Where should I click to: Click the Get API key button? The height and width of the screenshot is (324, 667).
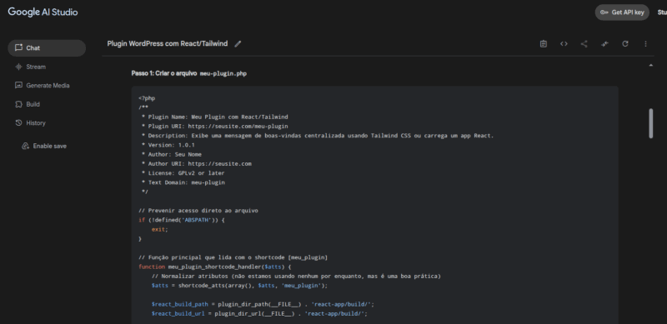(622, 12)
